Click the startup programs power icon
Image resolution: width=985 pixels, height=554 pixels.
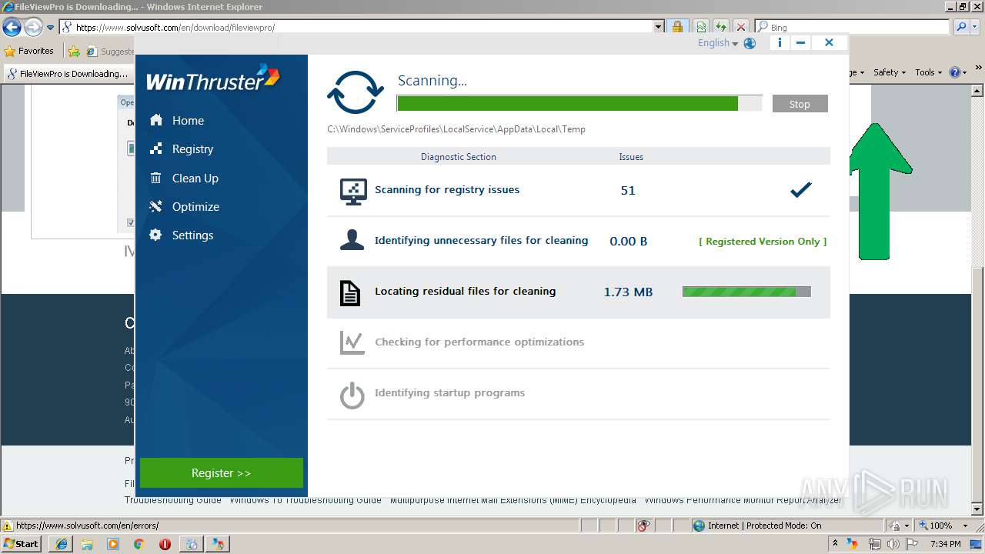[x=352, y=395]
